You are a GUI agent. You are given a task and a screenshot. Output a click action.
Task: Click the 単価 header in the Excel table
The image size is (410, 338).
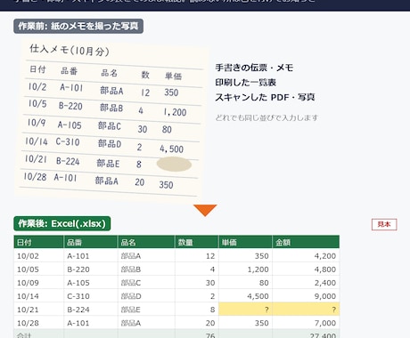click(x=245, y=242)
